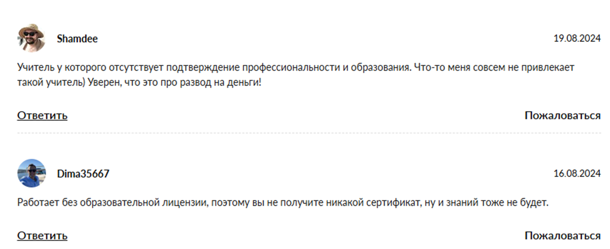The height and width of the screenshot is (249, 610).
Task: Click the dashed divider between the comments
Action: pos(309,133)
